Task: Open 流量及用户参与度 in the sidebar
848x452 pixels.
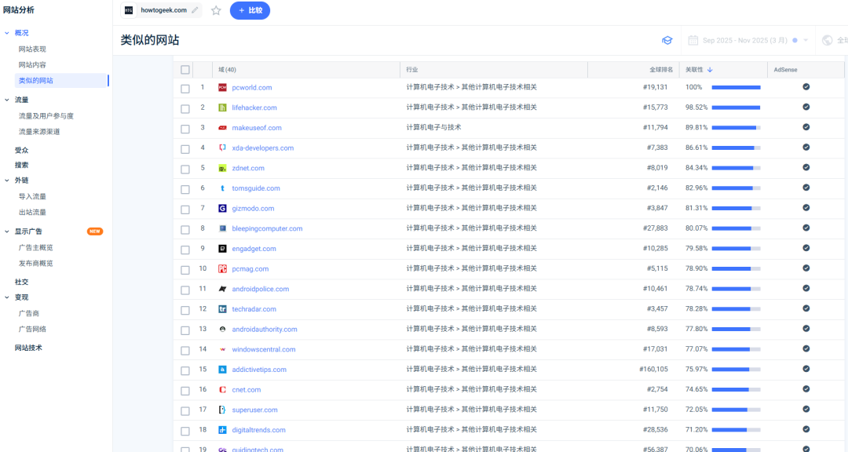Action: 46,116
